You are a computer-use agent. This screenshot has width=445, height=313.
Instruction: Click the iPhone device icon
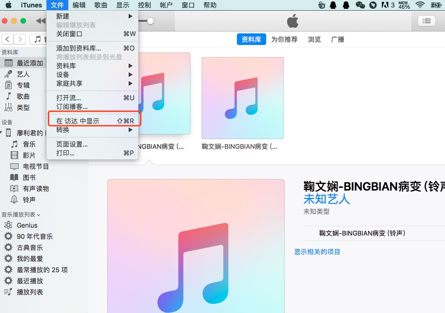(x=8, y=133)
